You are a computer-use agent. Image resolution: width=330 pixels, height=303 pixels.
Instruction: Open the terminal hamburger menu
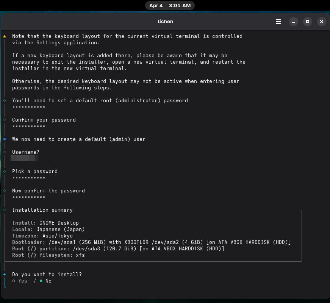click(278, 22)
